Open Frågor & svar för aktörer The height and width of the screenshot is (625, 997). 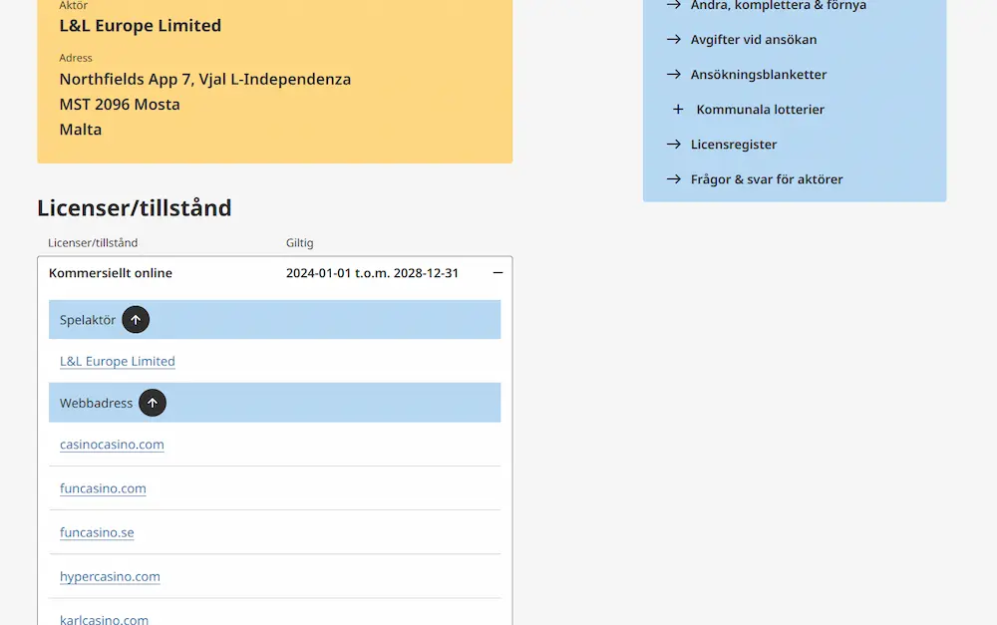(x=767, y=179)
